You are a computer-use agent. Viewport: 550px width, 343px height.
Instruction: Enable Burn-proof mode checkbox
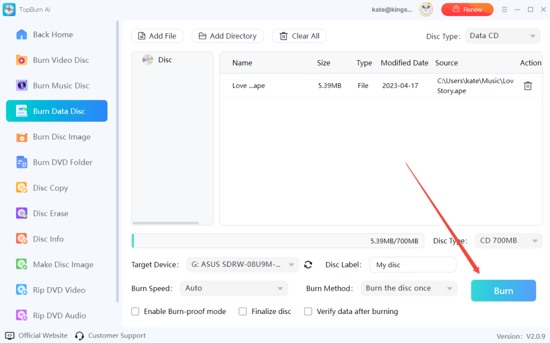[135, 311]
